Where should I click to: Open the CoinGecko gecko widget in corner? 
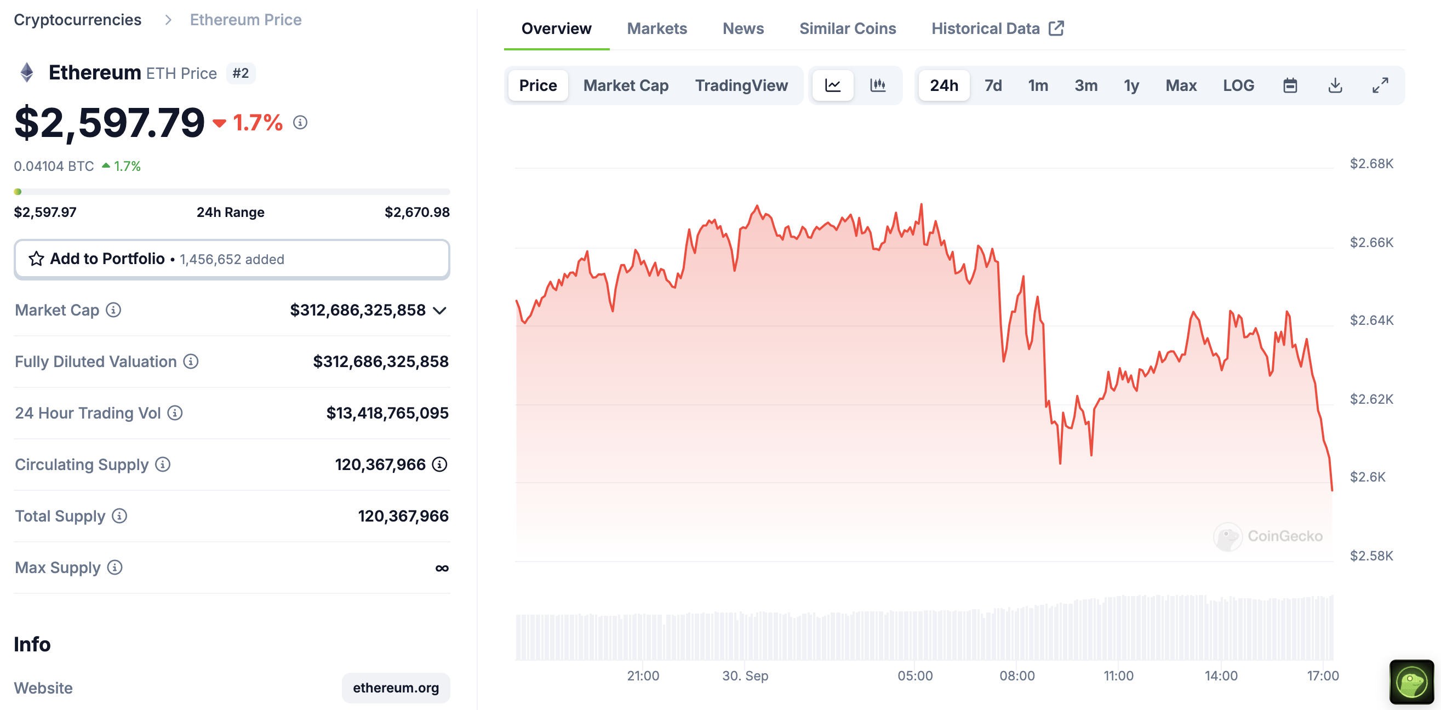pos(1411,682)
